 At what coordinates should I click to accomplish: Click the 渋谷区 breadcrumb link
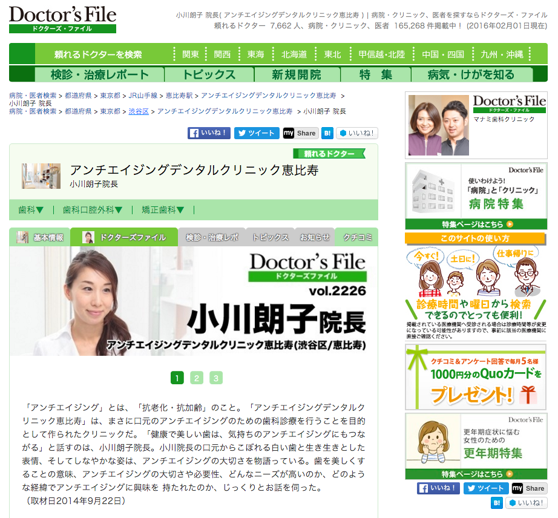(x=139, y=111)
